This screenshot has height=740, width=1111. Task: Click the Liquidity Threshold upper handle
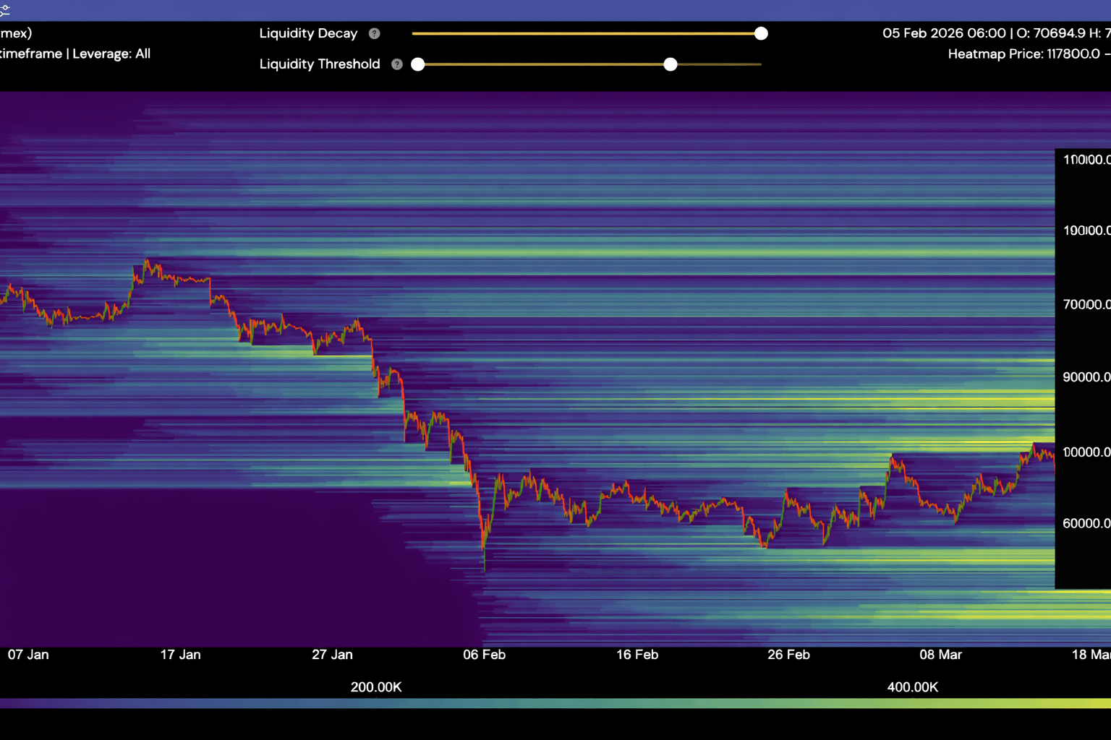[671, 64]
